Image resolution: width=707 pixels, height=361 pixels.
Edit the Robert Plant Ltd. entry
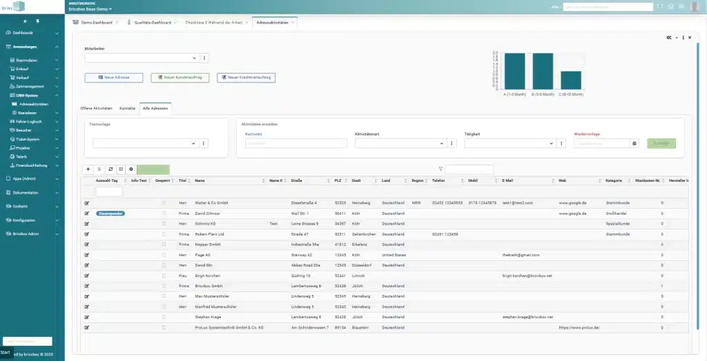point(86,234)
